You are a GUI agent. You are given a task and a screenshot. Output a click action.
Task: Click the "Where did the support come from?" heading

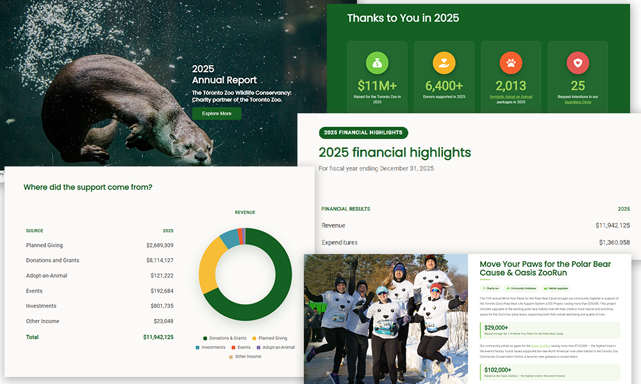click(x=88, y=188)
